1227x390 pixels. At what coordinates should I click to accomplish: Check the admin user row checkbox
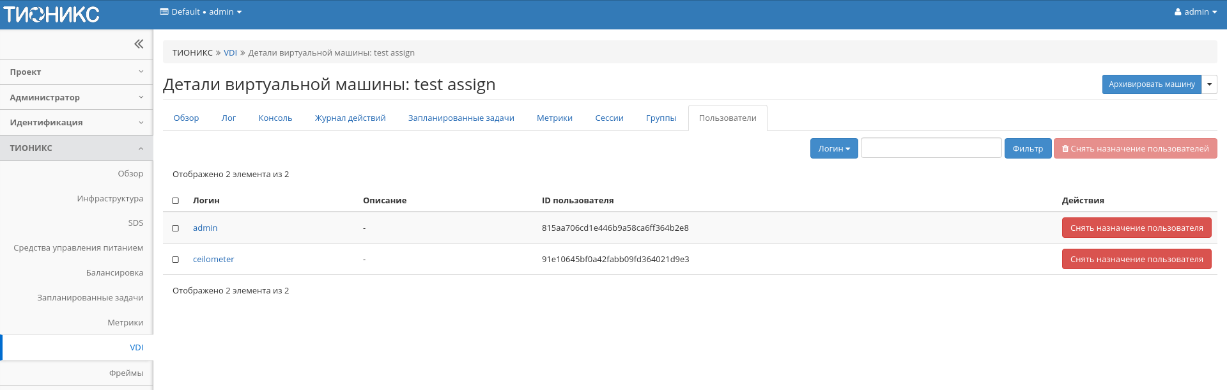click(176, 228)
